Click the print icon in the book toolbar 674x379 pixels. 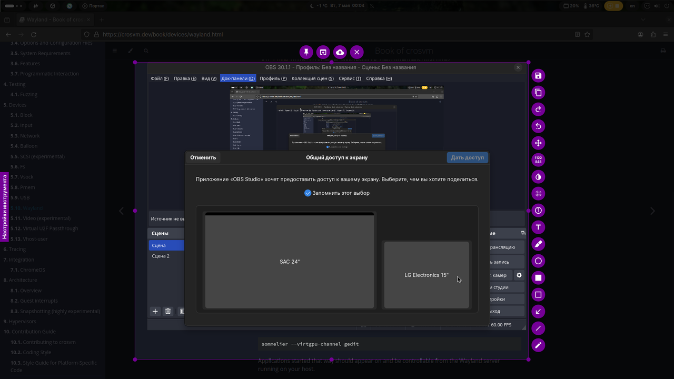point(663,51)
